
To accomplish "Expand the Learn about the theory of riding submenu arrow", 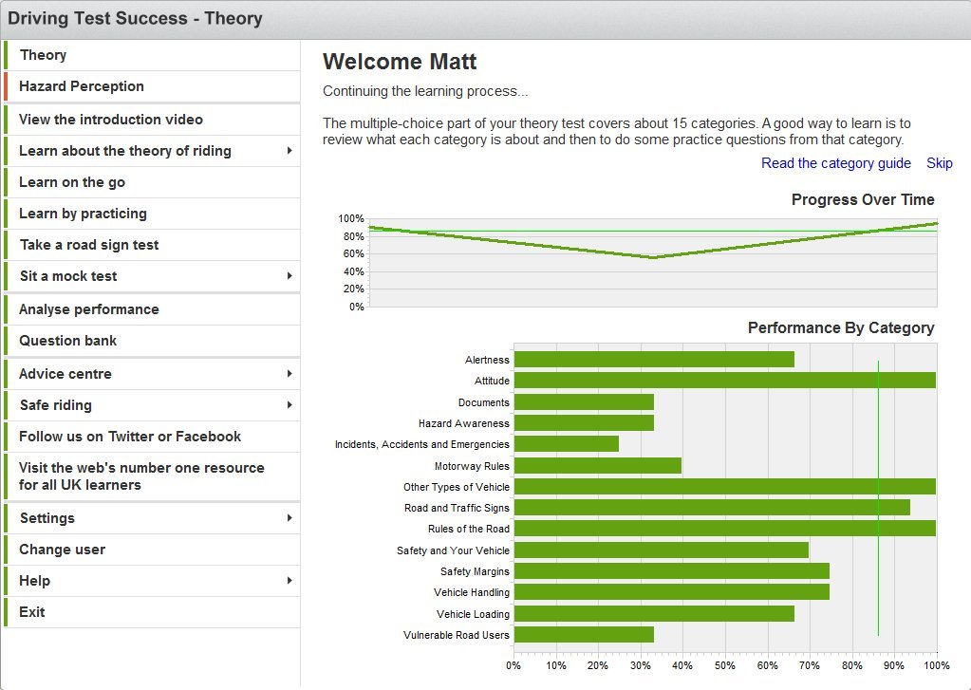I will (289, 151).
